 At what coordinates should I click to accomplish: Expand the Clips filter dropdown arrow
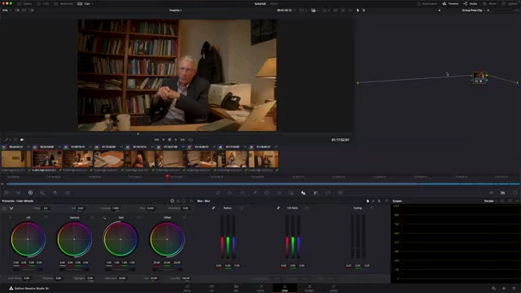(92, 3)
